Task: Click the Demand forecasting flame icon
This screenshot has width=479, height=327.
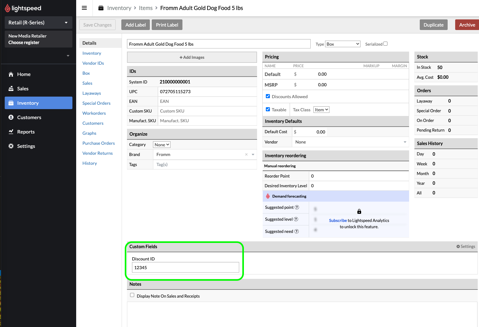Action: [x=268, y=196]
